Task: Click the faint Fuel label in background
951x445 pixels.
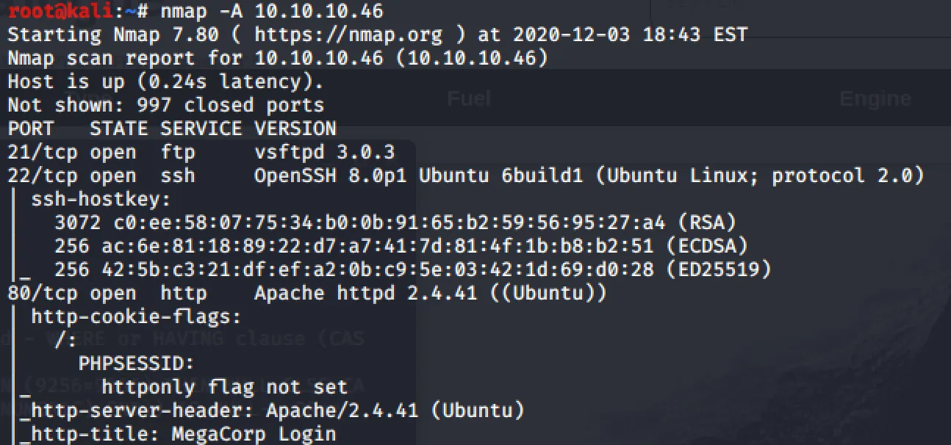Action: pos(469,98)
